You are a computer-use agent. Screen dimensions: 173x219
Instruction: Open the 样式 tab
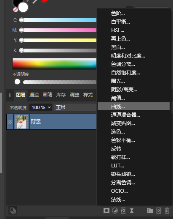88,95
